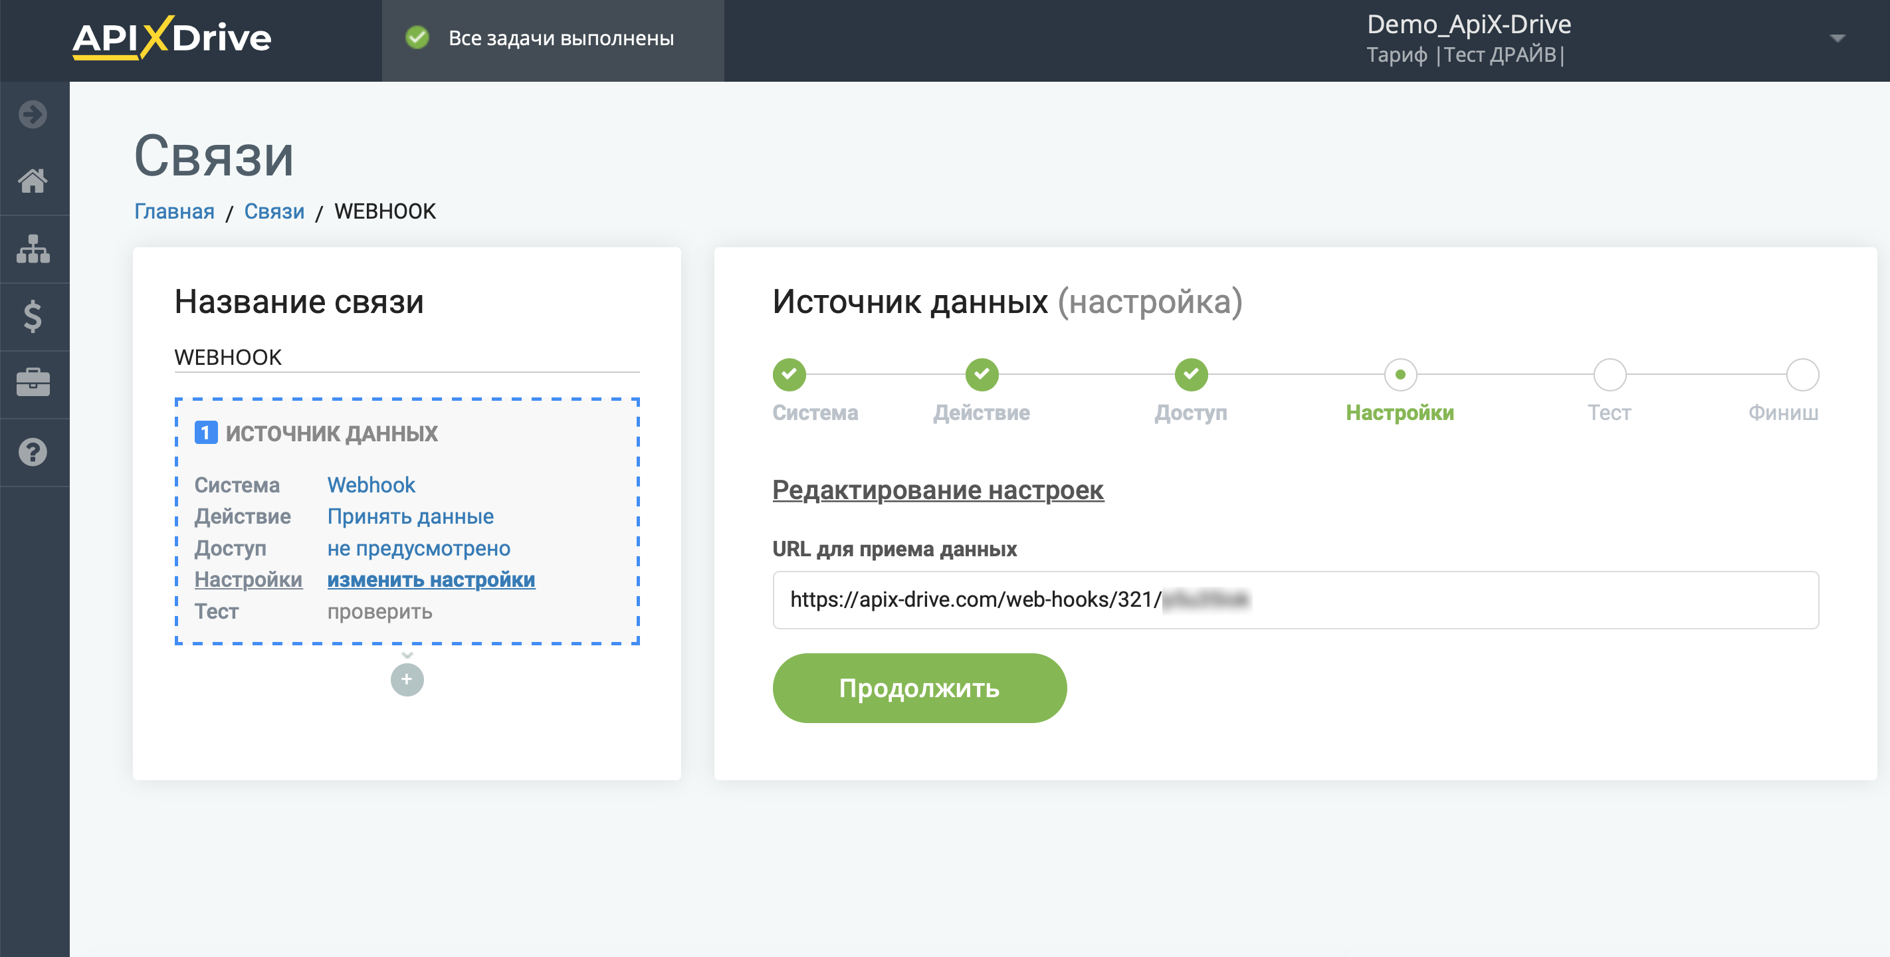Click the URL для приема данных field

click(1295, 599)
